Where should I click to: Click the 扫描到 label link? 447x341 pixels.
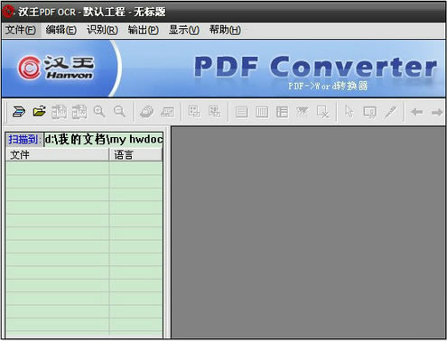click(x=23, y=140)
